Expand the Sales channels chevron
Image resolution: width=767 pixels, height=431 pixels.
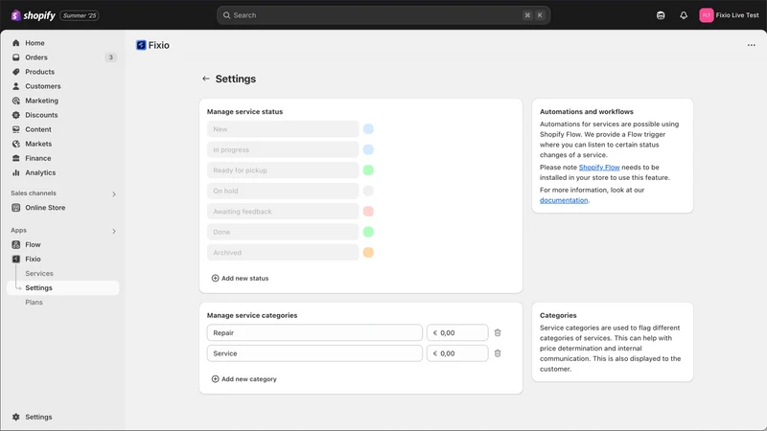pyautogui.click(x=114, y=194)
